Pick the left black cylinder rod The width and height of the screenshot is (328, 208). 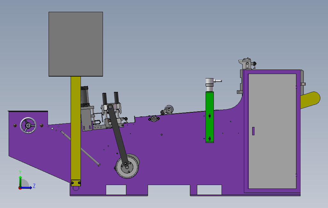tap(105, 99)
